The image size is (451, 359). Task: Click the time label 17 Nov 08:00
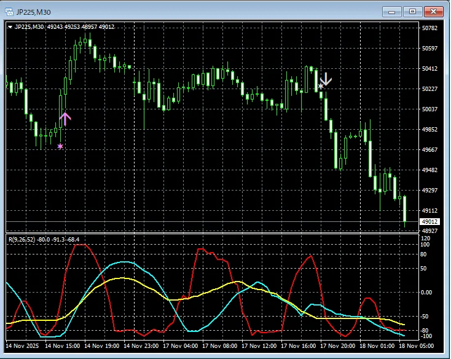coord(219,345)
